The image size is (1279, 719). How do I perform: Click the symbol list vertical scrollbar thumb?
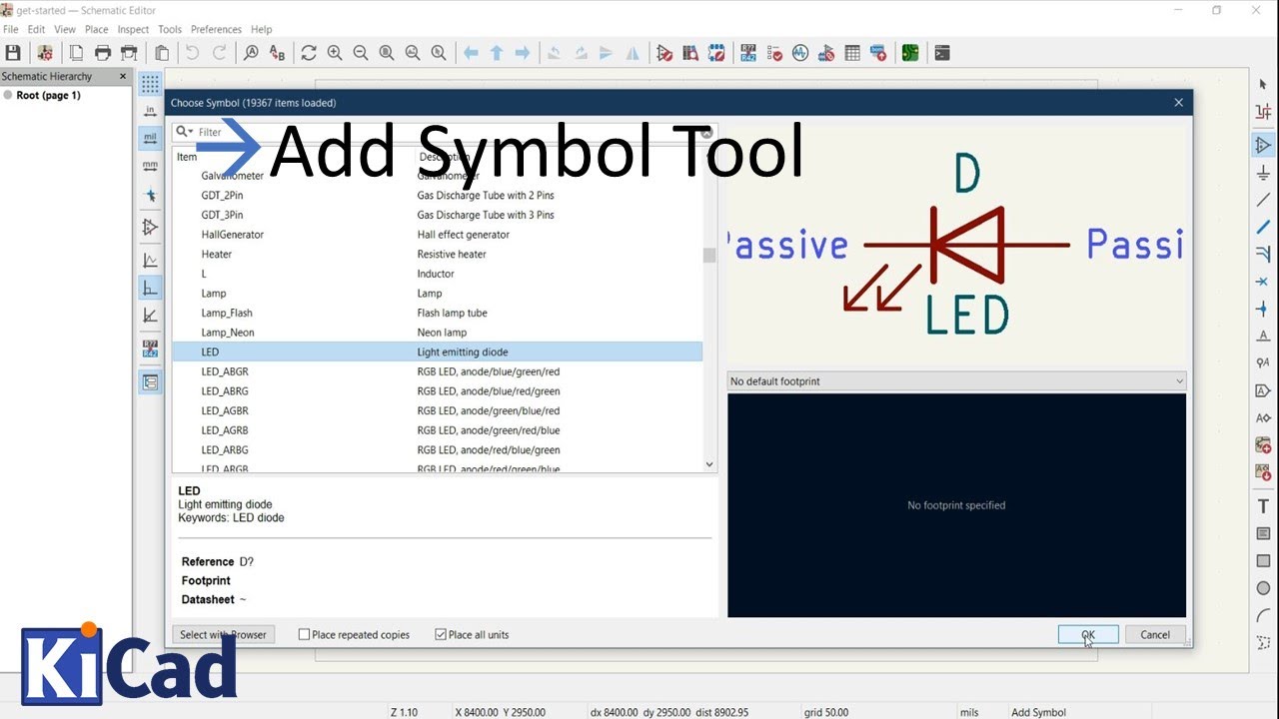click(709, 255)
